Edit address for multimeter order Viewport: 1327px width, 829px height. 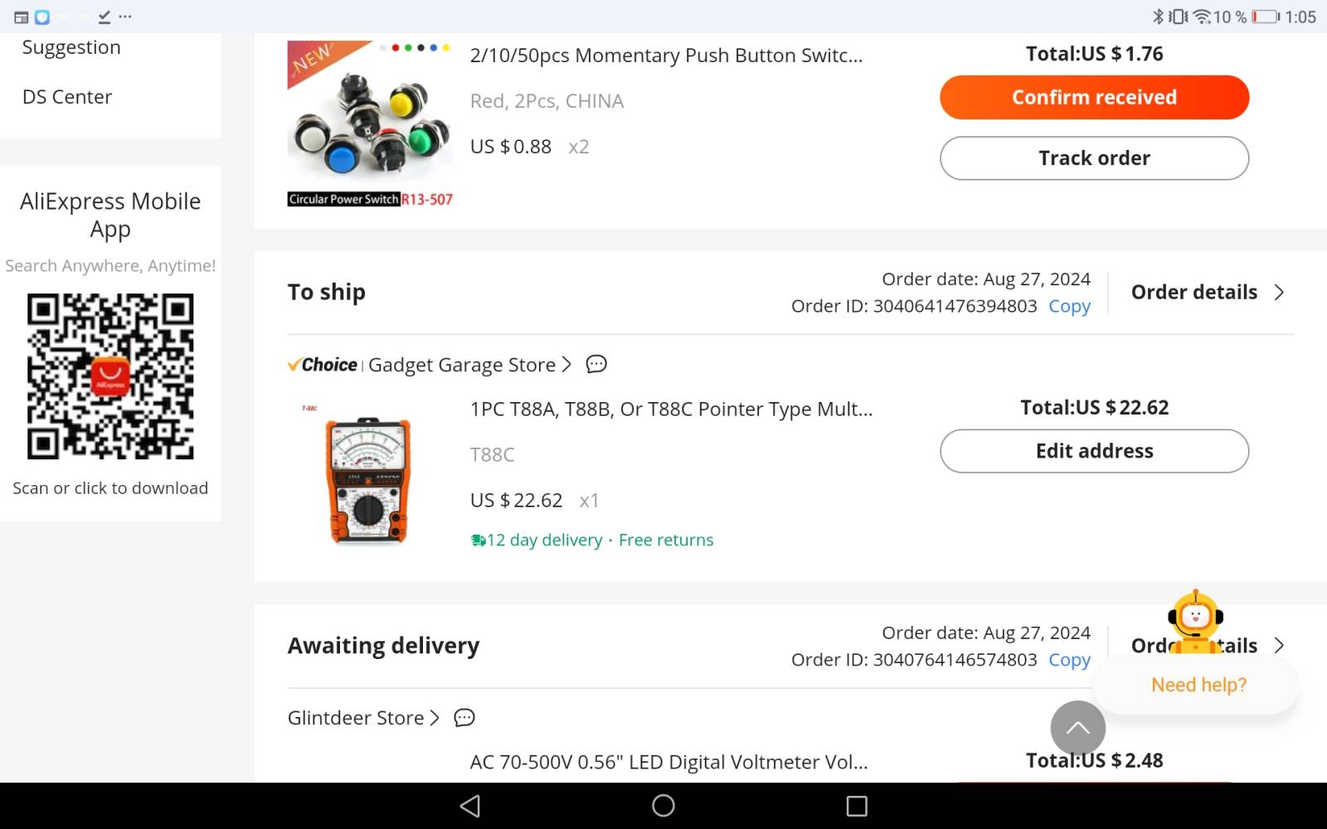coord(1094,451)
